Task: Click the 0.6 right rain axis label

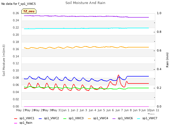Action: 159,51
